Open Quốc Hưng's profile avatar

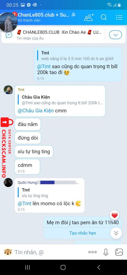click(8, 183)
